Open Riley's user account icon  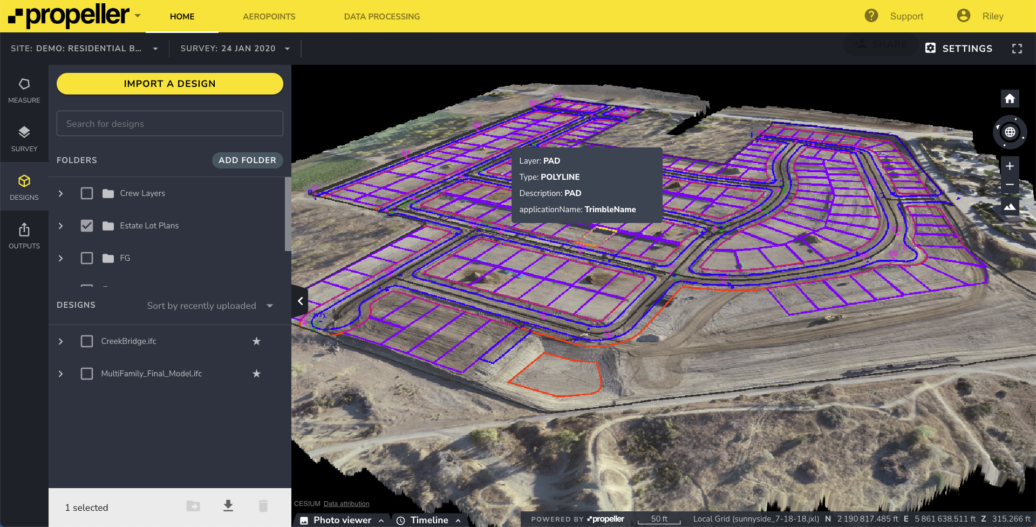coord(963,16)
